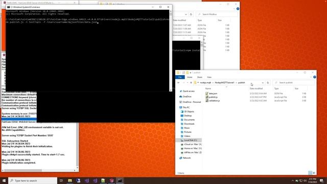The image size is (327, 184).
Task: Click NodejsMQTTTutorial1 breadcrumb in address bar
Action: pos(224,83)
